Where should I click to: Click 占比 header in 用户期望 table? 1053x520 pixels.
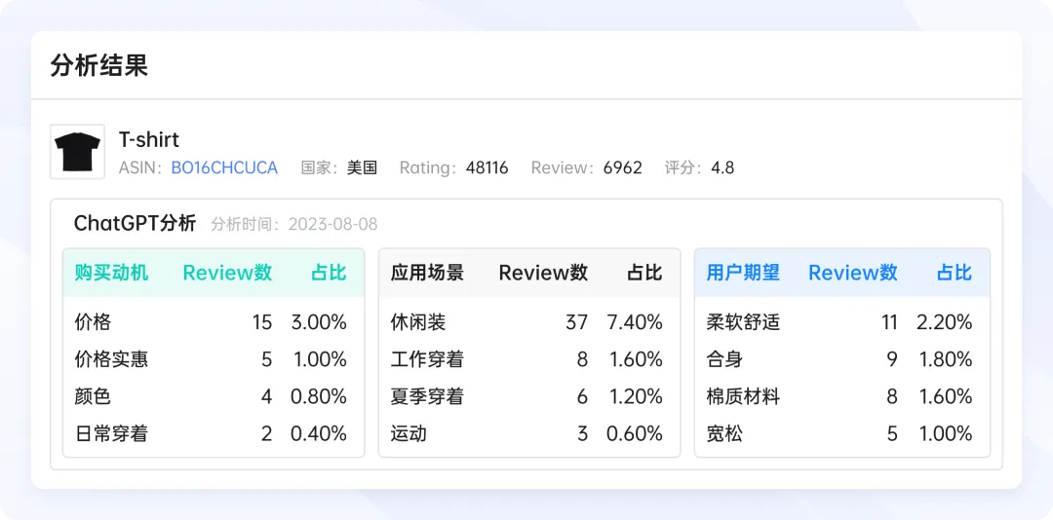(x=955, y=273)
